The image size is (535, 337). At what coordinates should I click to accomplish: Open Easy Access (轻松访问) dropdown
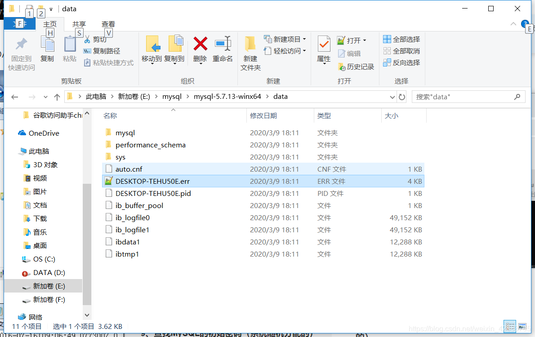[x=285, y=51]
